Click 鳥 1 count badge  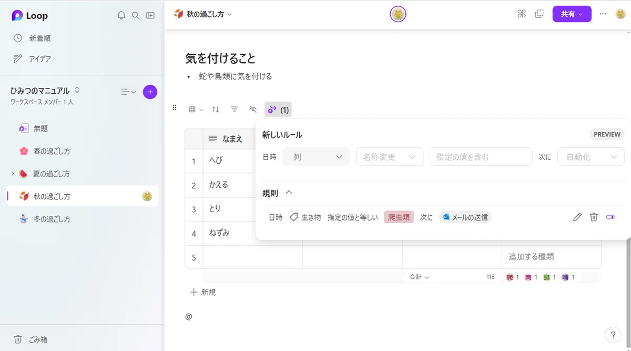pos(549,277)
